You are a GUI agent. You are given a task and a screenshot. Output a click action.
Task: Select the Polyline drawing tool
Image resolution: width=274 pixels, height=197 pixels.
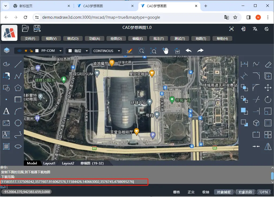[18, 76]
